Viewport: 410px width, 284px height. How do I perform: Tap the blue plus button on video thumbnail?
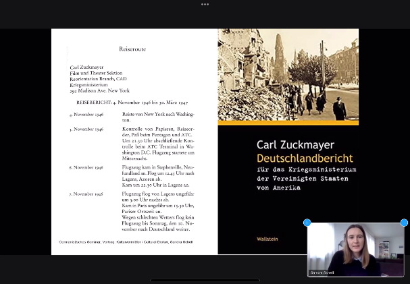[x=307, y=223]
